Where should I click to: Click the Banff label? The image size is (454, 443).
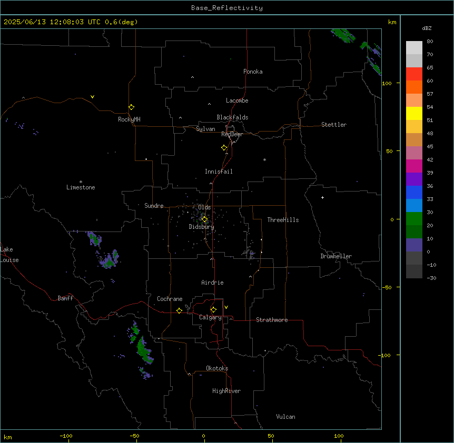point(65,298)
